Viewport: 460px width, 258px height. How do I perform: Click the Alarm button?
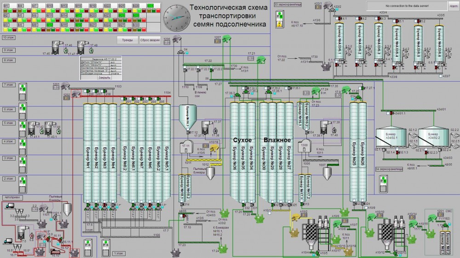[453, 6]
